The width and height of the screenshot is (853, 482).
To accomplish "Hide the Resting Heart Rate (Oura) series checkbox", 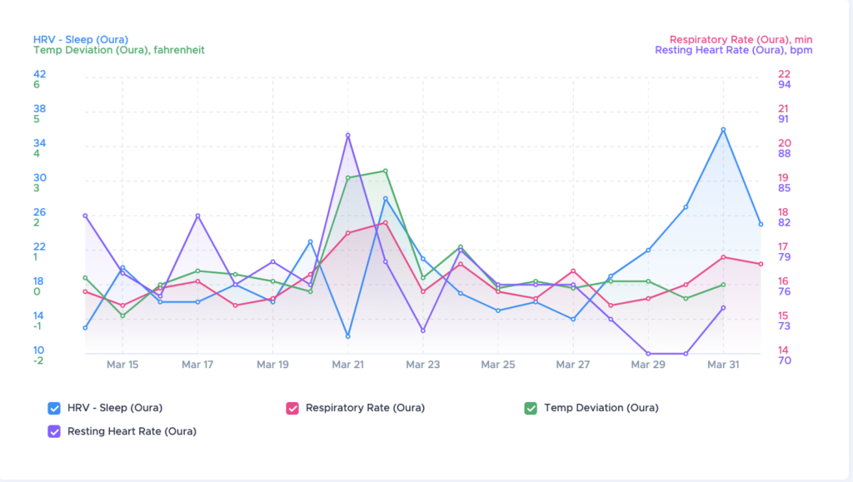I will pos(54,431).
